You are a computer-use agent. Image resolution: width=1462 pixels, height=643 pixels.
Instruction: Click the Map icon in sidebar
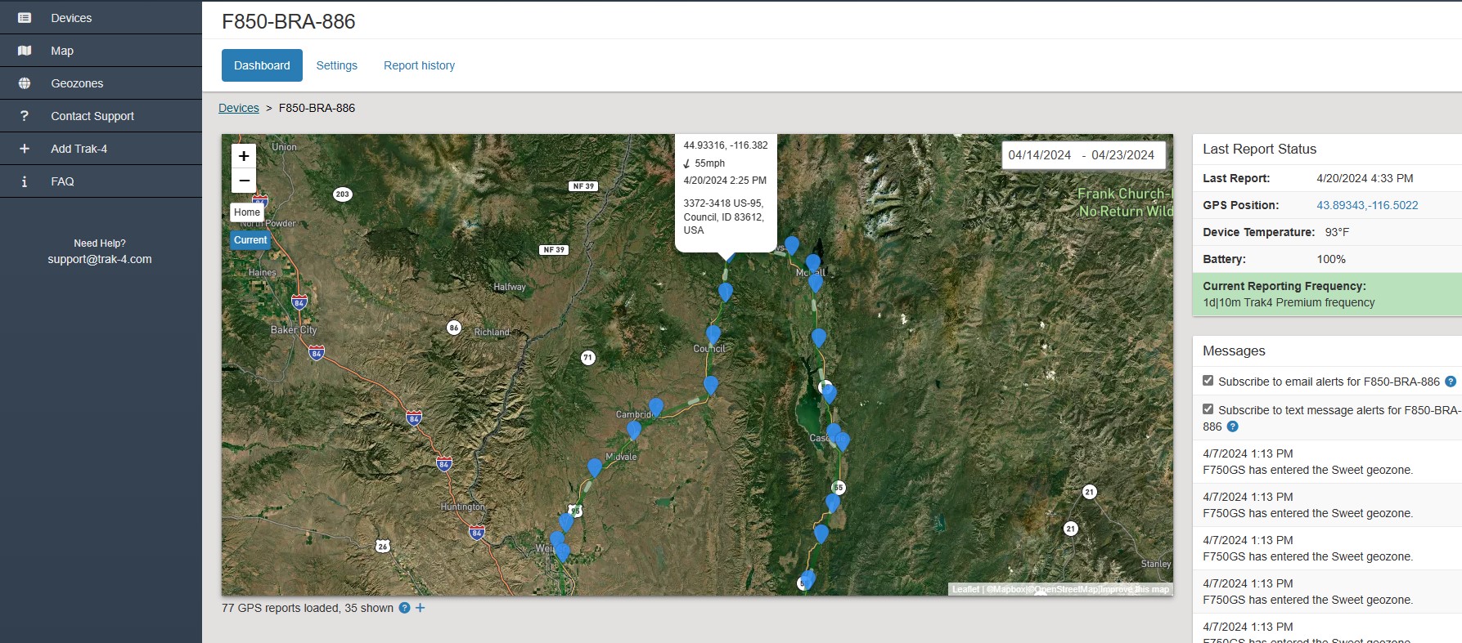tap(25, 51)
